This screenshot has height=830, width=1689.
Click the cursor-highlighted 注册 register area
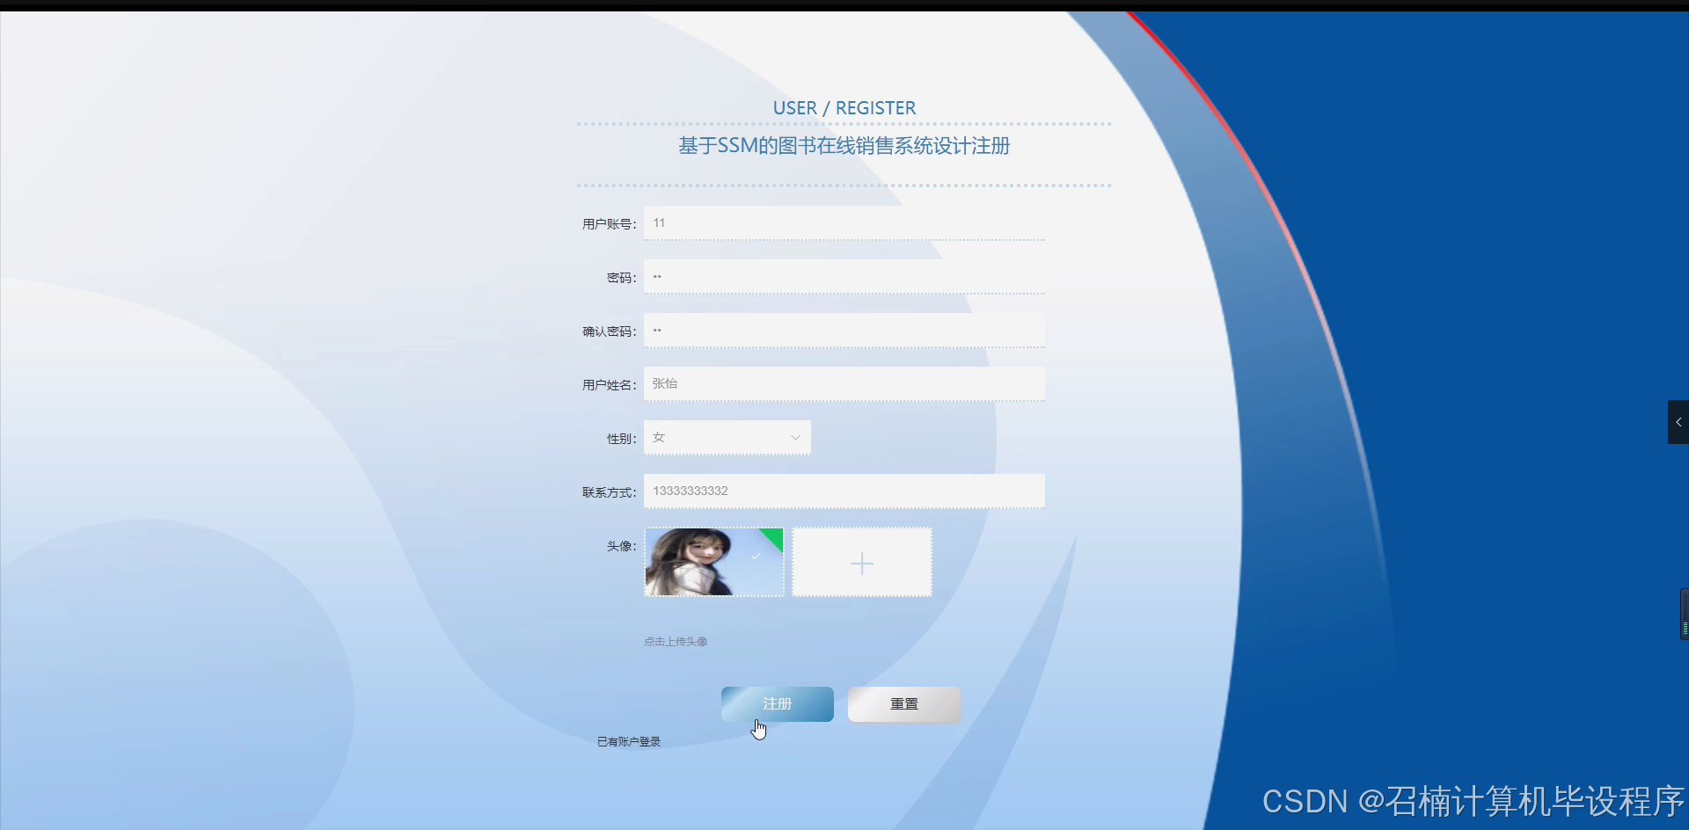(x=777, y=703)
